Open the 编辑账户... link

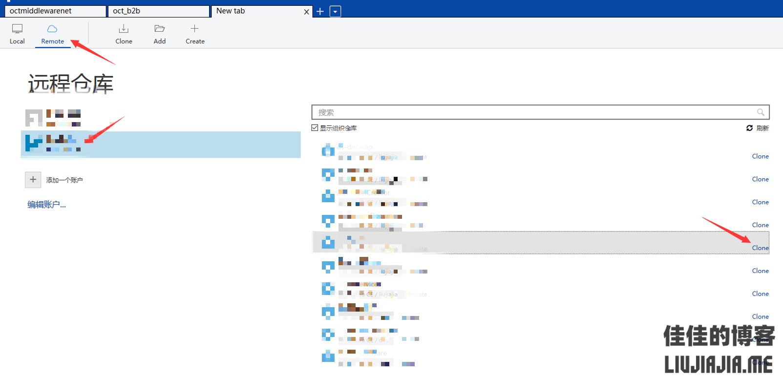point(46,205)
